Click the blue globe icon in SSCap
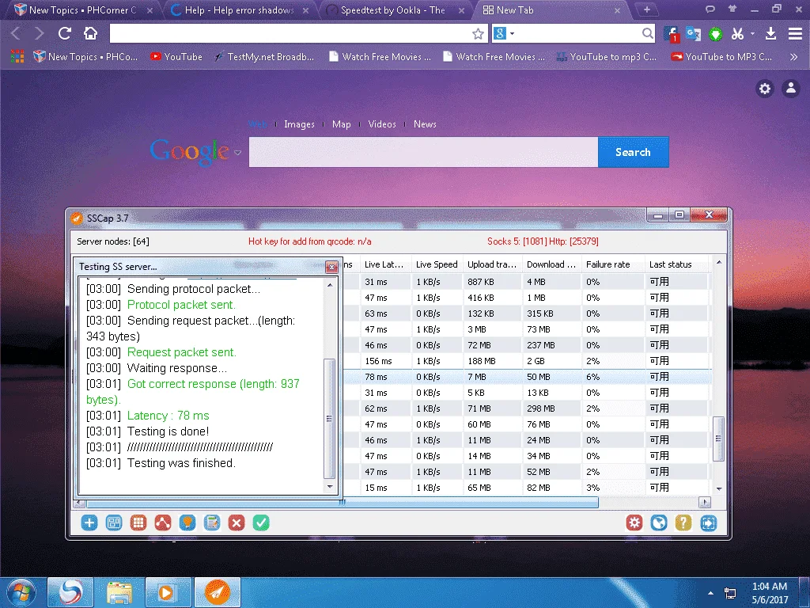 (659, 522)
